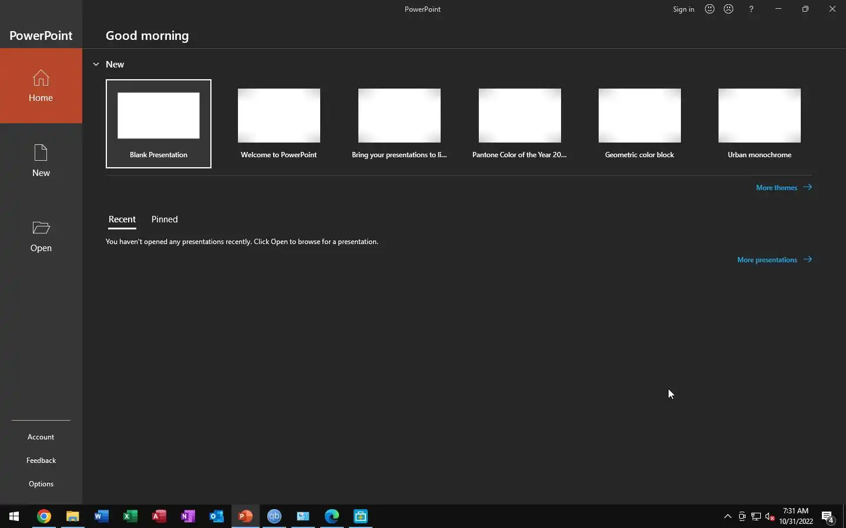The height and width of the screenshot is (528, 846).
Task: Open the Feedback page
Action: pyautogui.click(x=41, y=461)
